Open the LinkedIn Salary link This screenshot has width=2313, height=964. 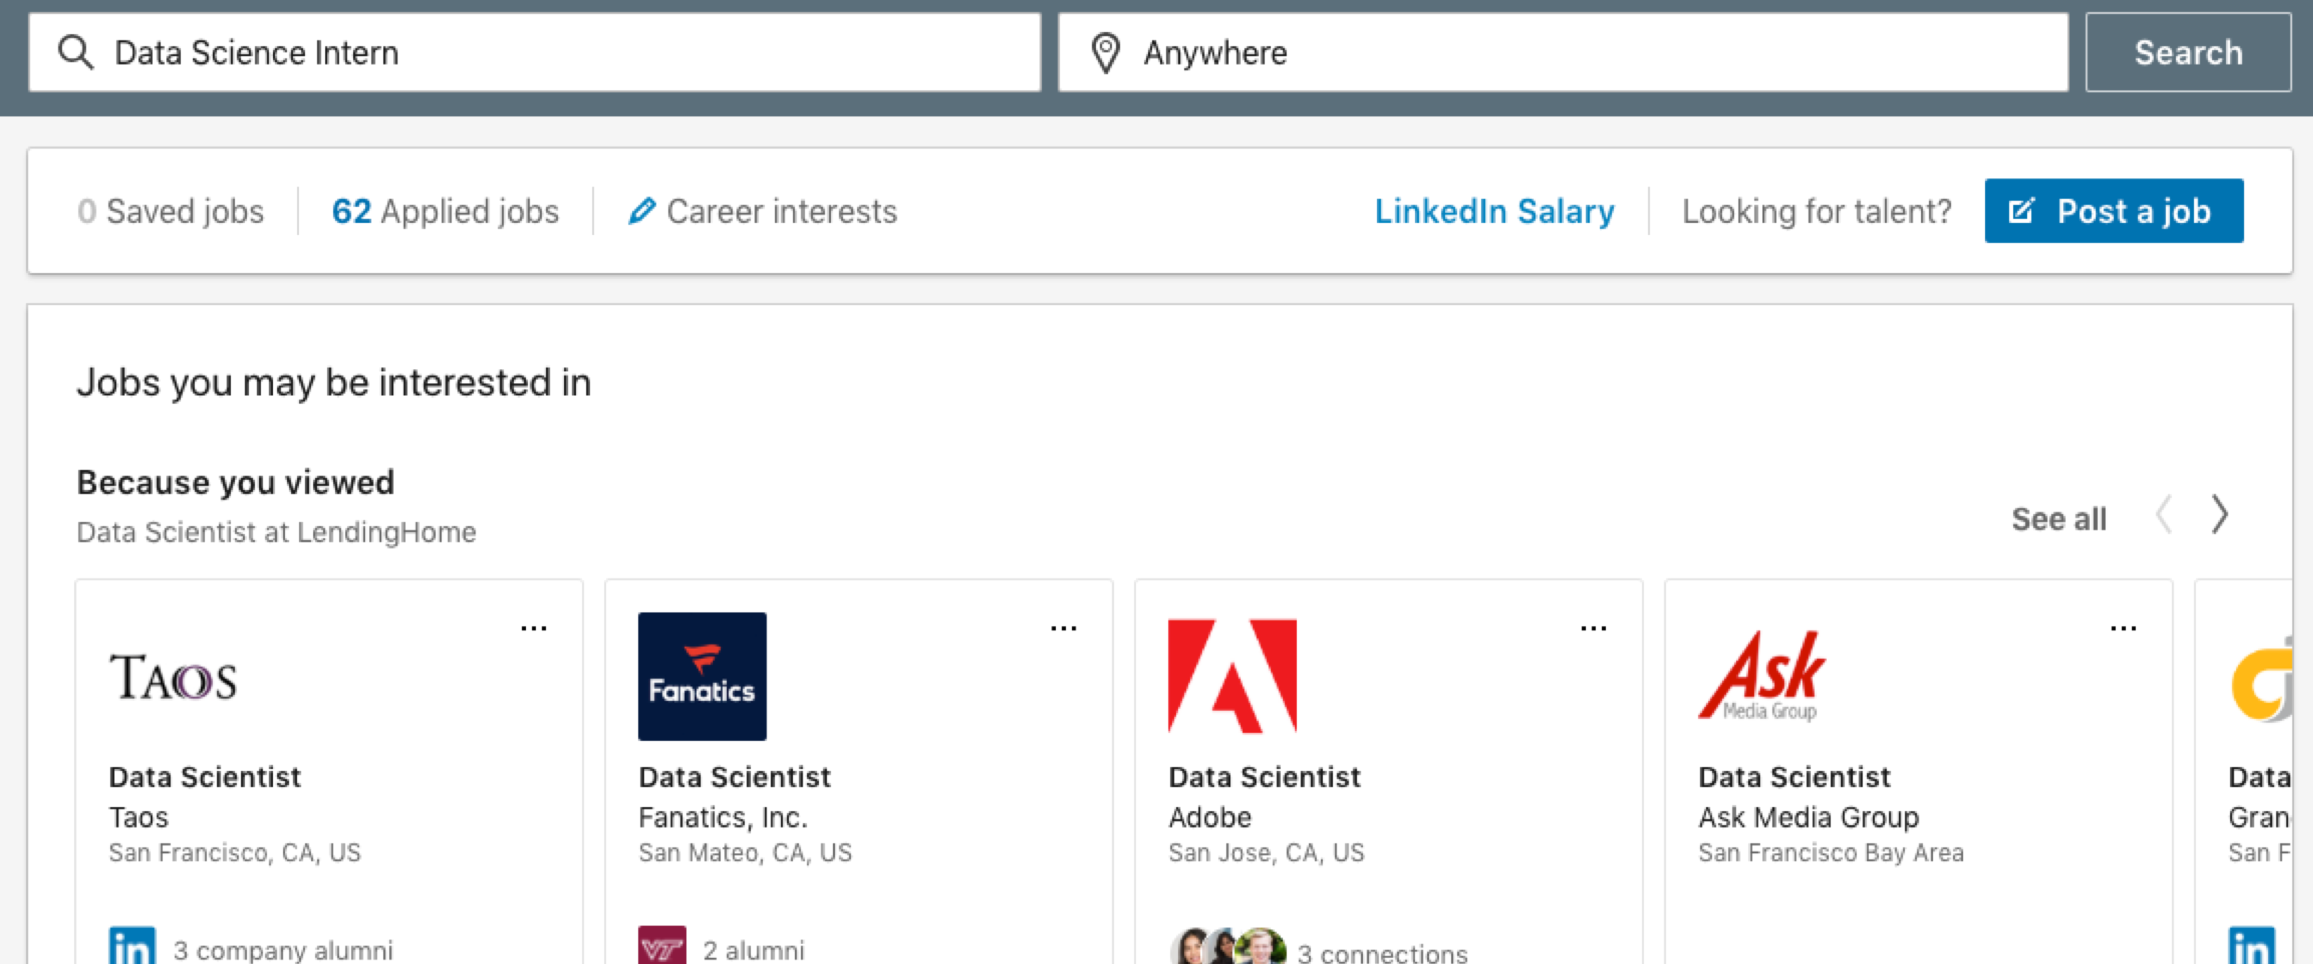[1494, 212]
